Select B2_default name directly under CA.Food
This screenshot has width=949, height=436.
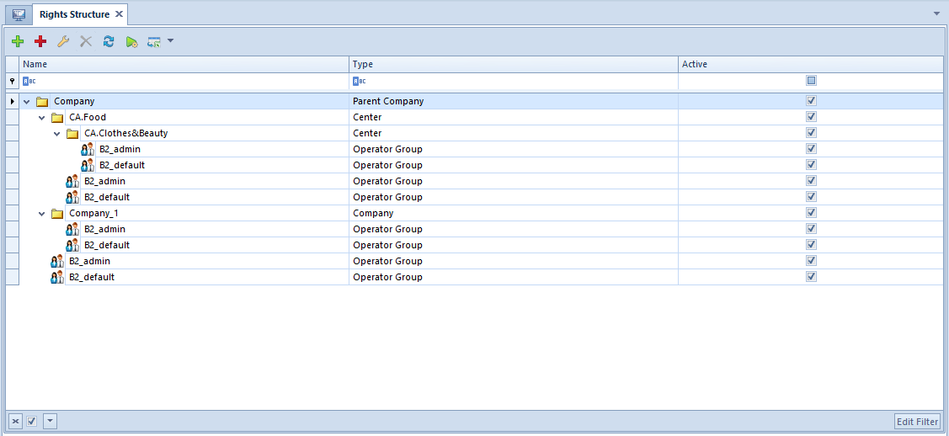pos(107,197)
